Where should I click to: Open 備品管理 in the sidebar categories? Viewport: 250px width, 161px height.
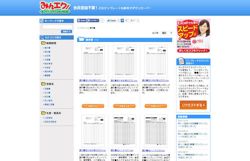click(x=48, y=71)
